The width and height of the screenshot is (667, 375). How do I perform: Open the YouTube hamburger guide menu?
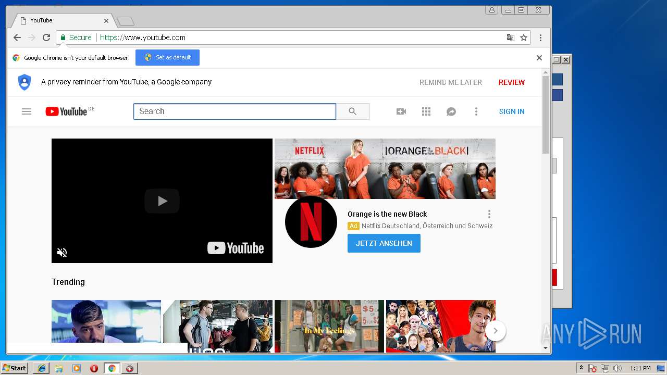[x=27, y=111]
